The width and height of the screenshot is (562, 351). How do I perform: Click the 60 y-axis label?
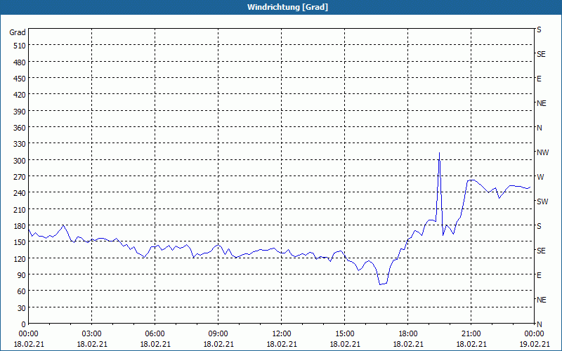22,291
